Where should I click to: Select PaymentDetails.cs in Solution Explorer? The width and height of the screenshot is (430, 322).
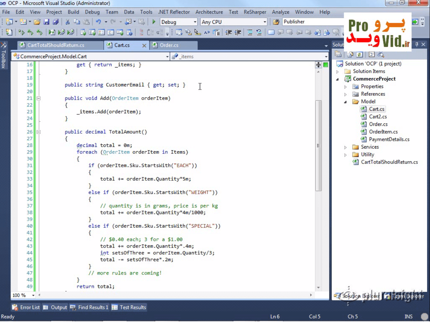(389, 139)
